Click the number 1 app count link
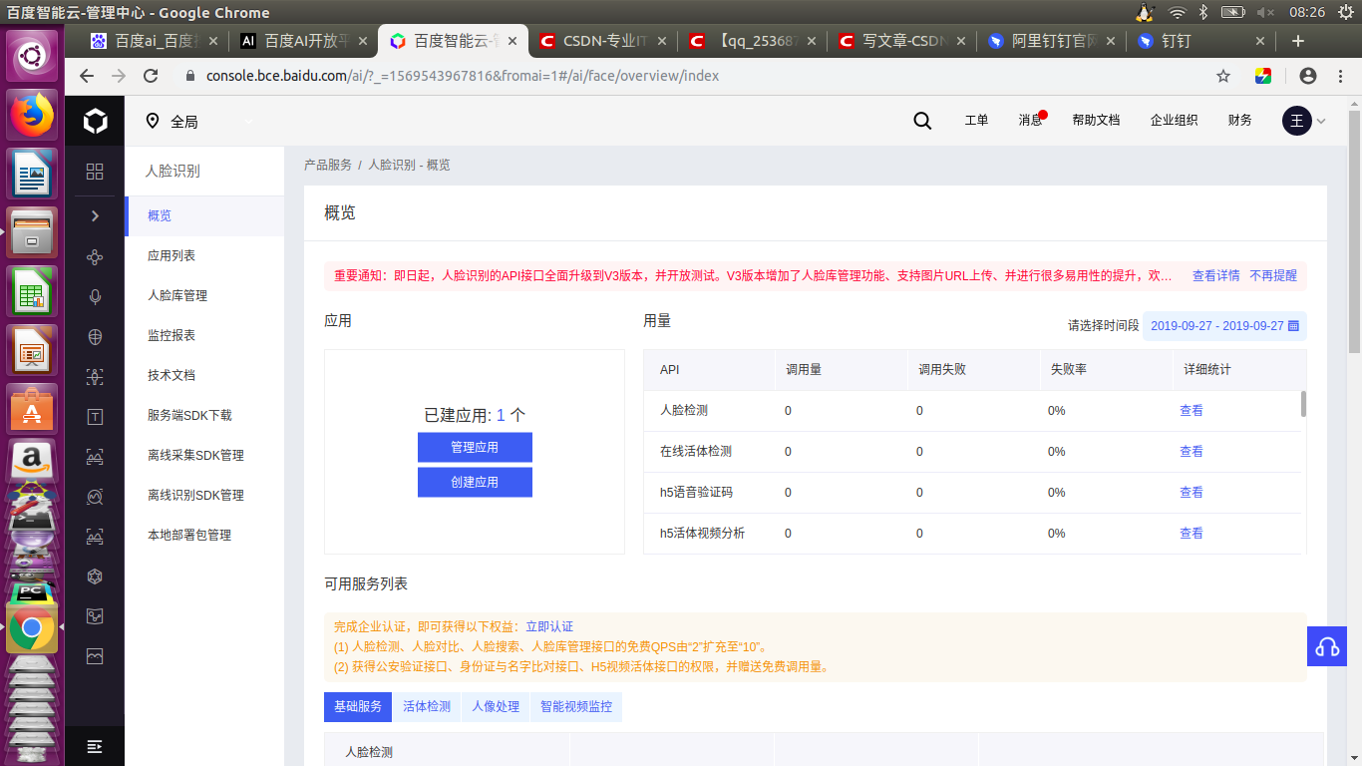The height and width of the screenshot is (766, 1362). pos(501,415)
